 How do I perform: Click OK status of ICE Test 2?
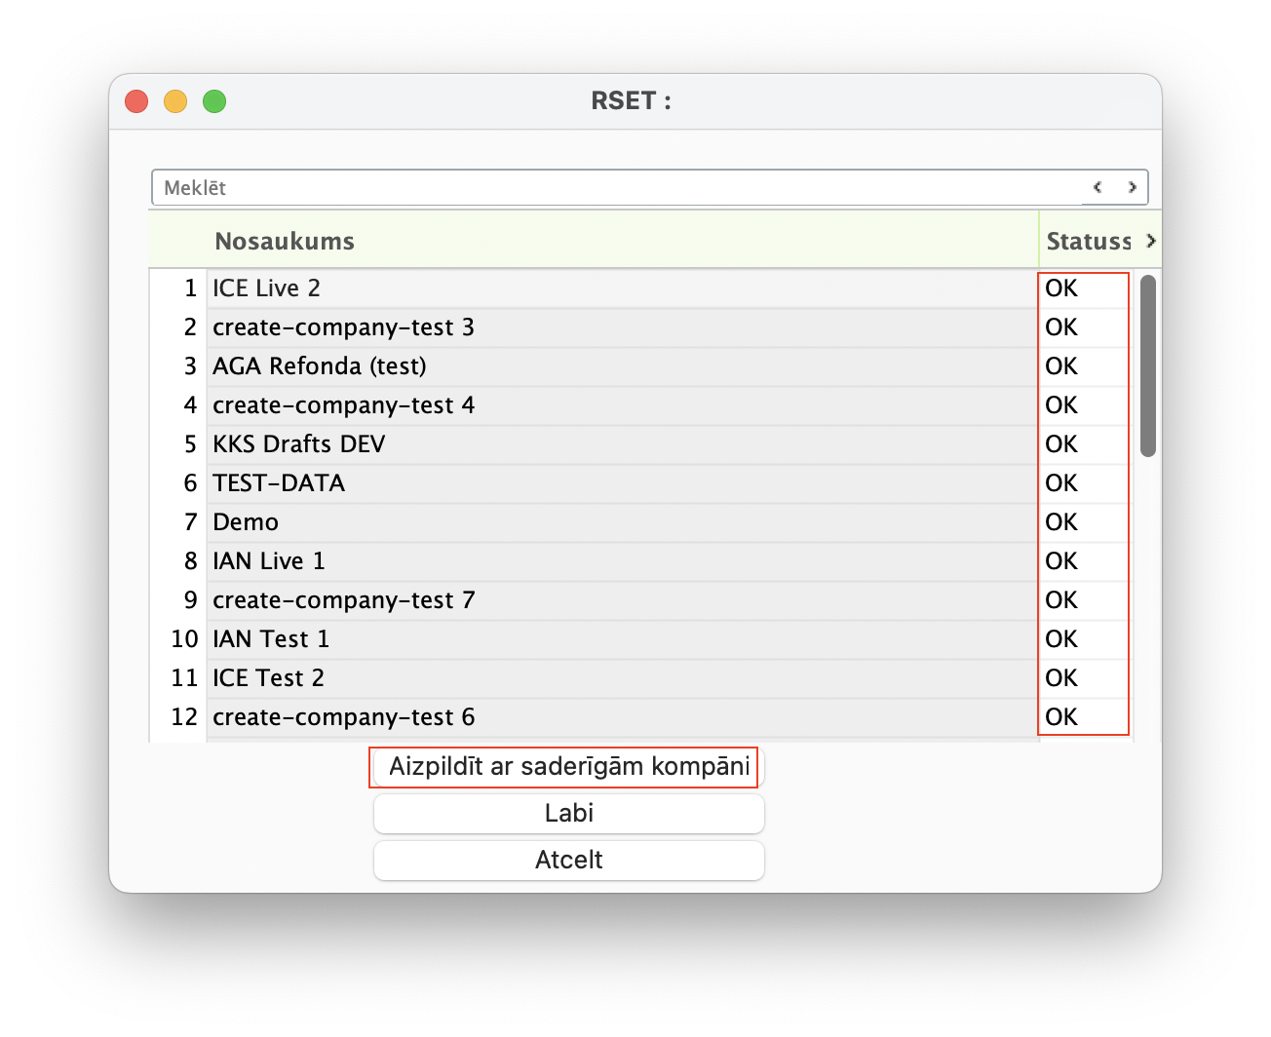point(1061,678)
